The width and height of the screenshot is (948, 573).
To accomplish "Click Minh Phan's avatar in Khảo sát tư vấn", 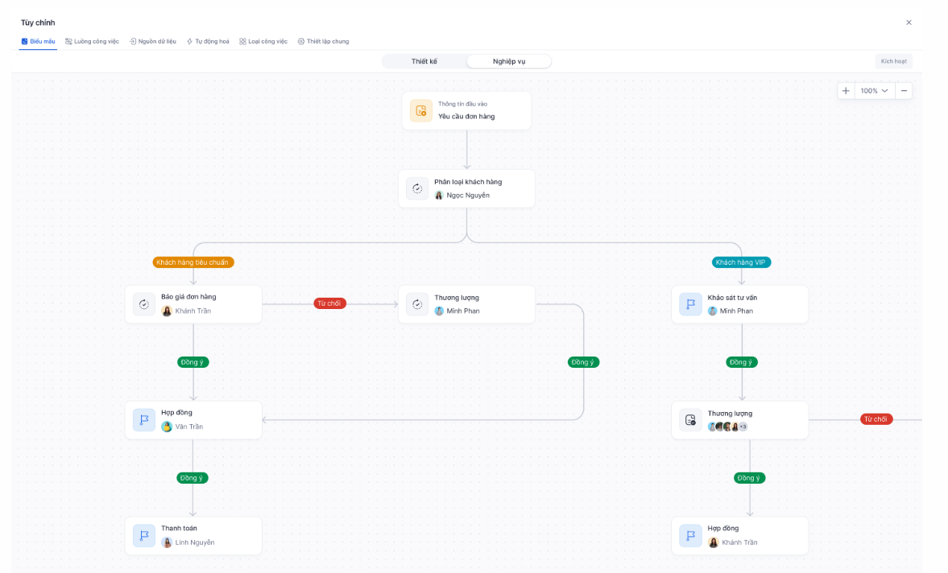I will 712,311.
